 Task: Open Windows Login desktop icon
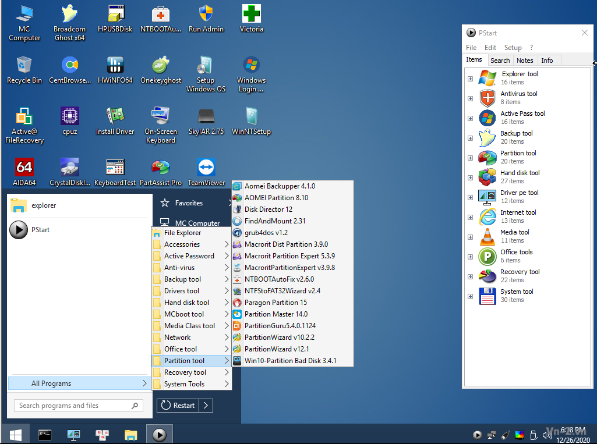point(251,74)
